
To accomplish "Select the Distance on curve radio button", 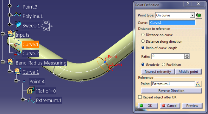I will [143, 35].
